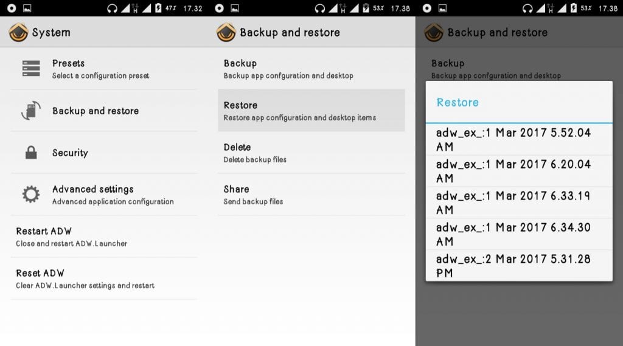The width and height of the screenshot is (623, 346).
Task: Tap the ADW logo in middle Backup and restore header
Action: tap(226, 32)
